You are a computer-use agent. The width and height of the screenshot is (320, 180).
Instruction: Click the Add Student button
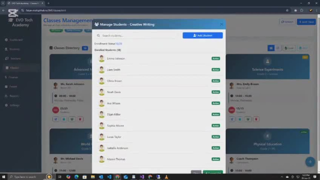coord(203,35)
